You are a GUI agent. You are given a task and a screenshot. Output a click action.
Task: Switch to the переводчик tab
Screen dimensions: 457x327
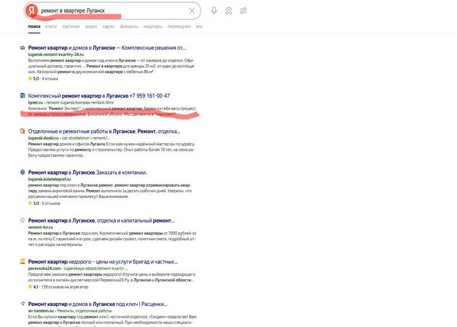click(179, 26)
